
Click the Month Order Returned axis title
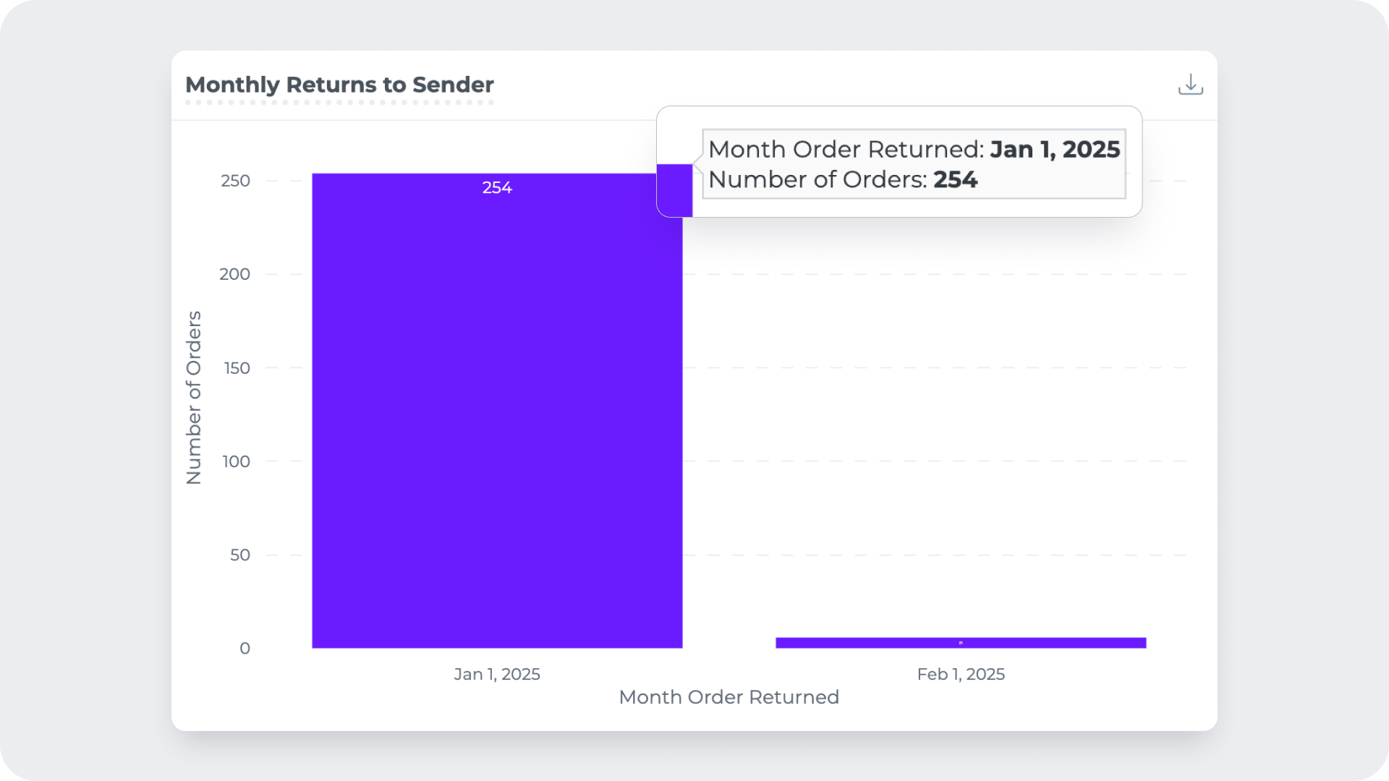[x=729, y=696]
